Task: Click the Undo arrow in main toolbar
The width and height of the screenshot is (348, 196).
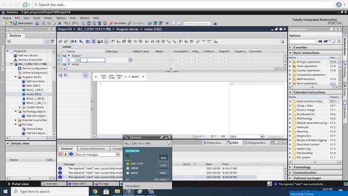Action: (66, 23)
